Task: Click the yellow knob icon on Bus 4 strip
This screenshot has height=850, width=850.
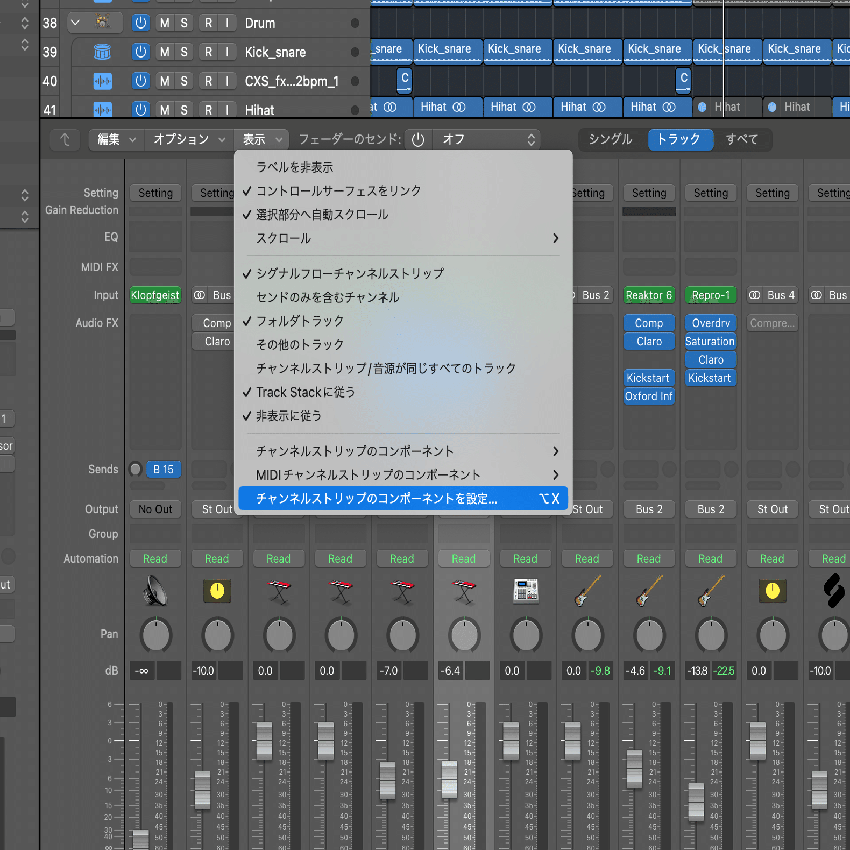Action: 772,590
